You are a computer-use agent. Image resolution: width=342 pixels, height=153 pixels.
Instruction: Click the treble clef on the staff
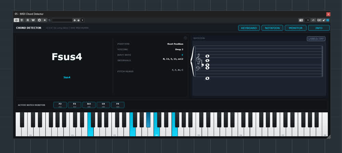[198, 59]
